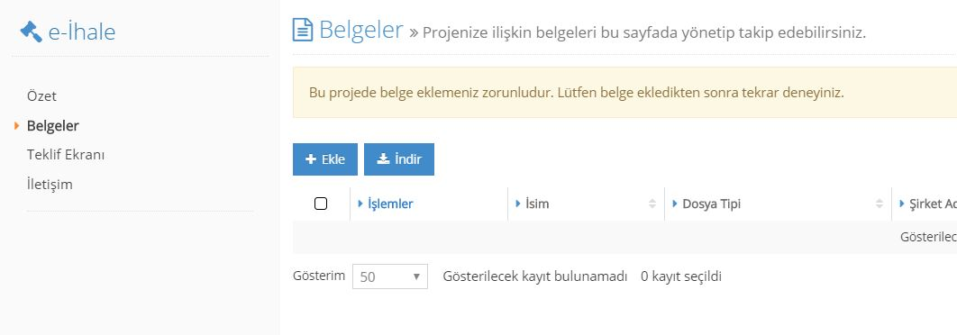Click the blue triangle beside İşlemler header
957x335 pixels.
(x=360, y=204)
